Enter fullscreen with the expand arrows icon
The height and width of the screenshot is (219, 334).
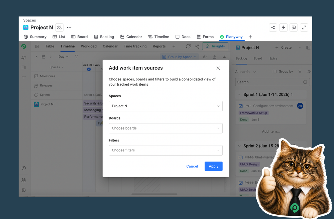coord(304,27)
